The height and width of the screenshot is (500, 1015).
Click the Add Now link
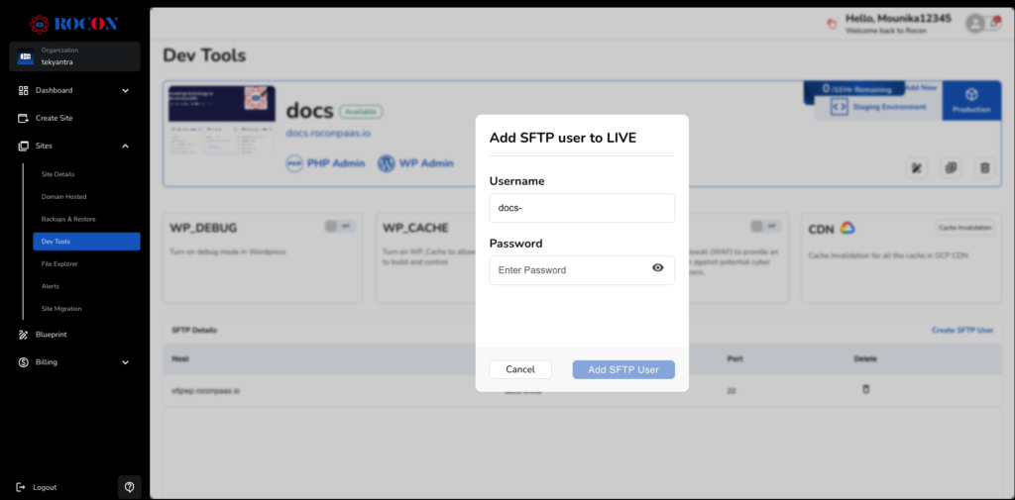(x=921, y=87)
